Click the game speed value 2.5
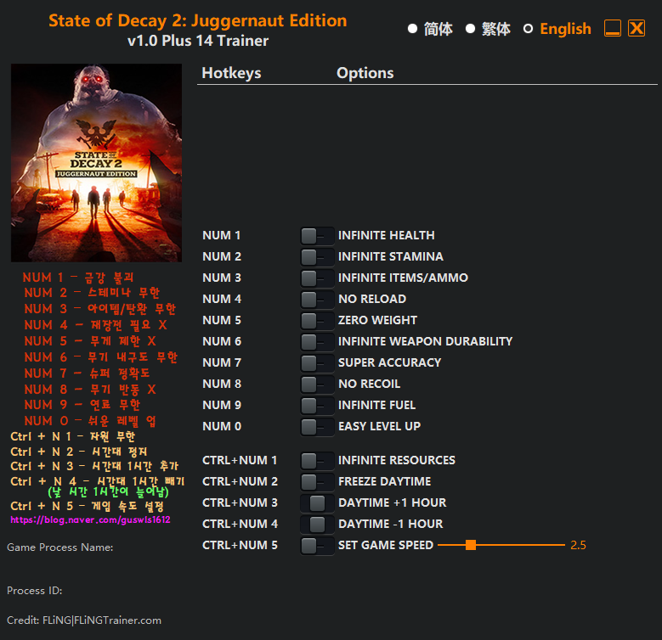This screenshot has width=662, height=640. tap(578, 545)
